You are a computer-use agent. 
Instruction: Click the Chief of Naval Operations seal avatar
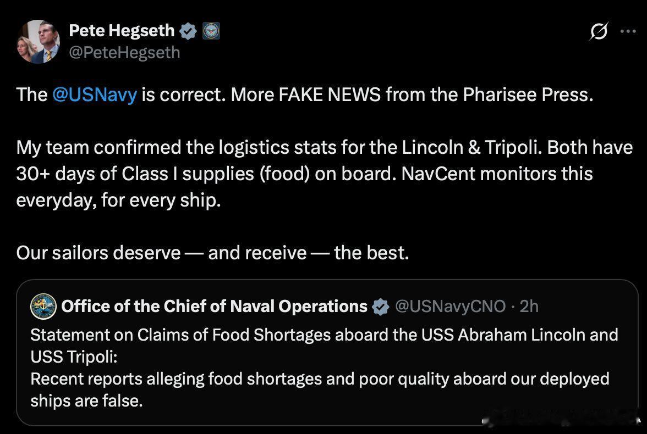click(x=43, y=307)
